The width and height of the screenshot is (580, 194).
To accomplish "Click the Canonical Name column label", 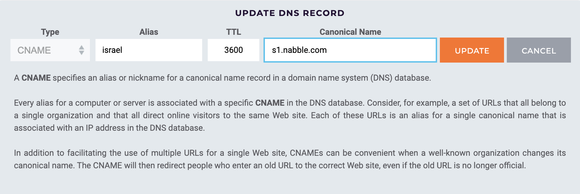I will pyautogui.click(x=350, y=32).
